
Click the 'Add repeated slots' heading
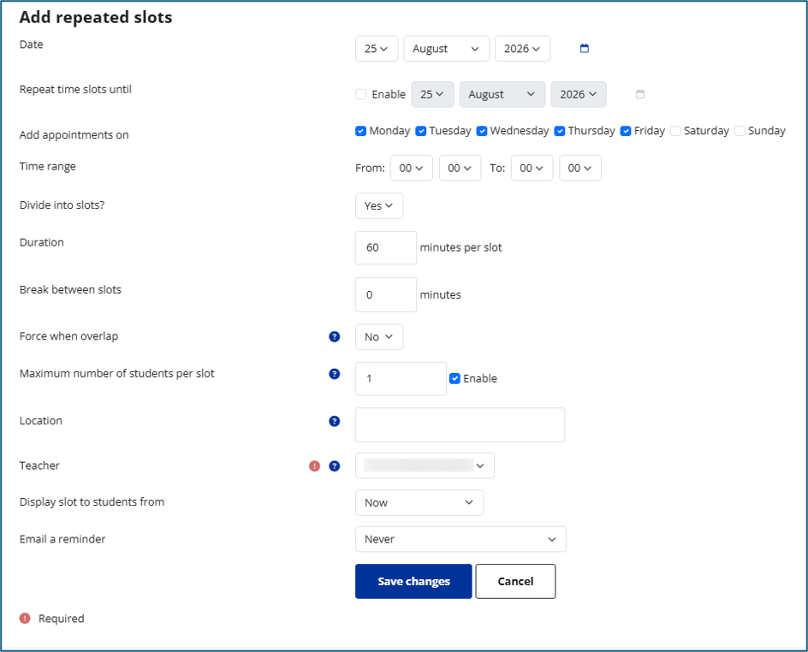(x=96, y=17)
